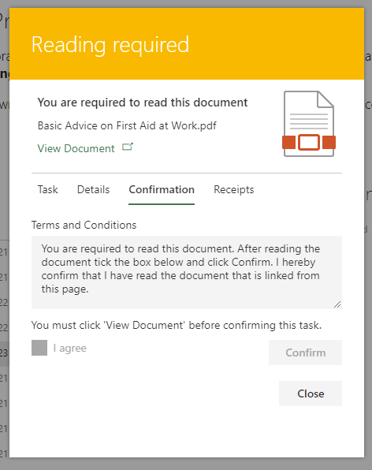
Task: Open the Task tab
Action: pos(47,189)
